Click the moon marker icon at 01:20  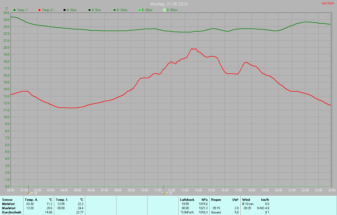[x=28, y=193]
